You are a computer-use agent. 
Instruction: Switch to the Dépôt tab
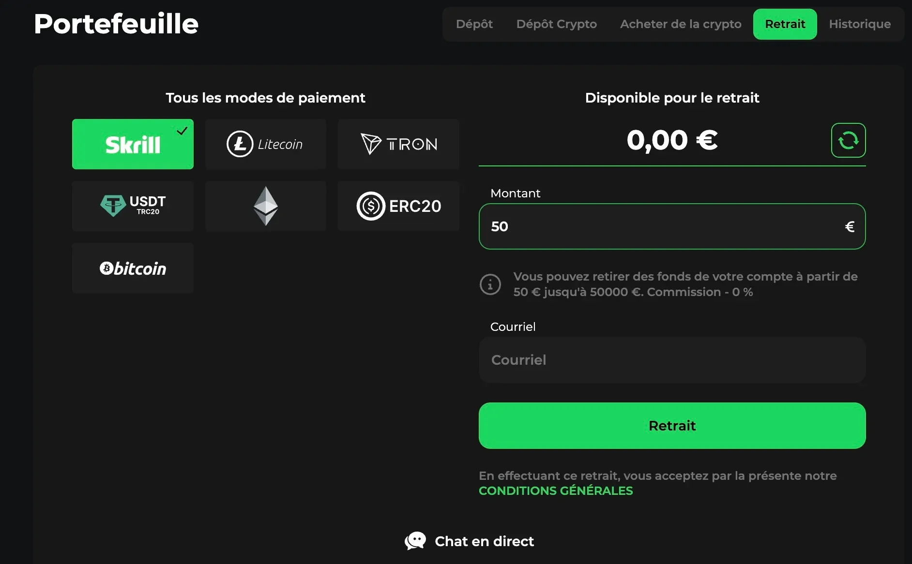coord(474,24)
